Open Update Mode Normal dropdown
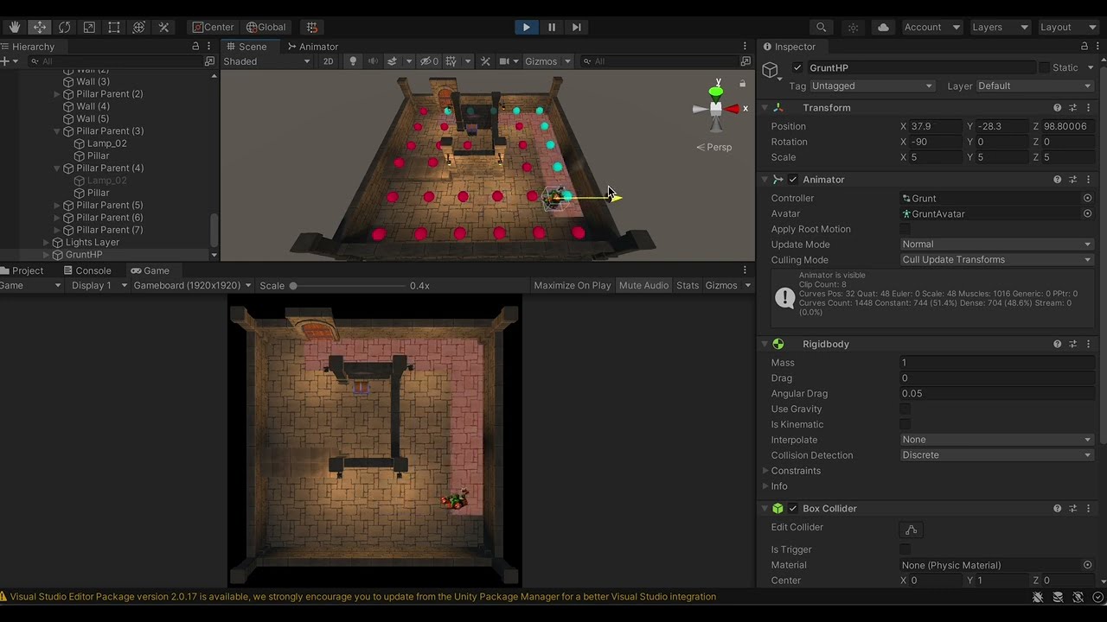This screenshot has width=1107, height=622. pos(997,244)
